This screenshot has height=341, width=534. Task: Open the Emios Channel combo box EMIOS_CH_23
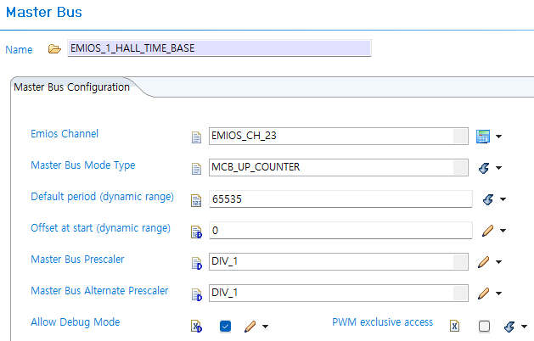click(339, 136)
